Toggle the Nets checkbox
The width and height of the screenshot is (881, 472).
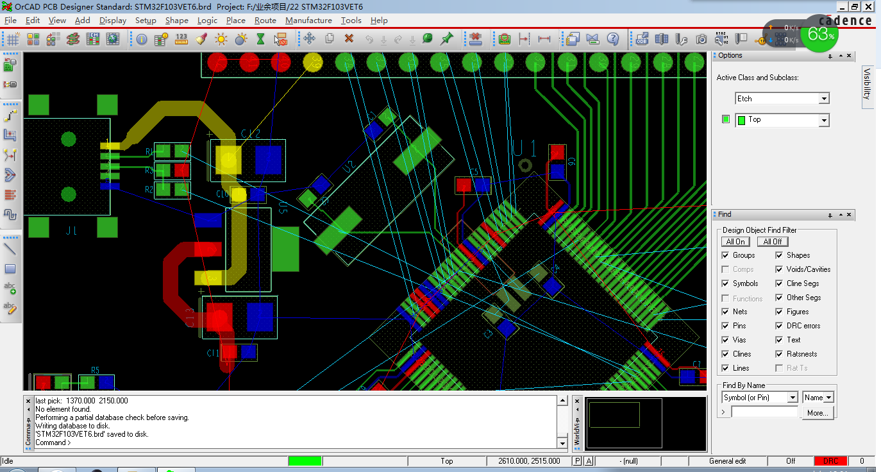(x=725, y=312)
